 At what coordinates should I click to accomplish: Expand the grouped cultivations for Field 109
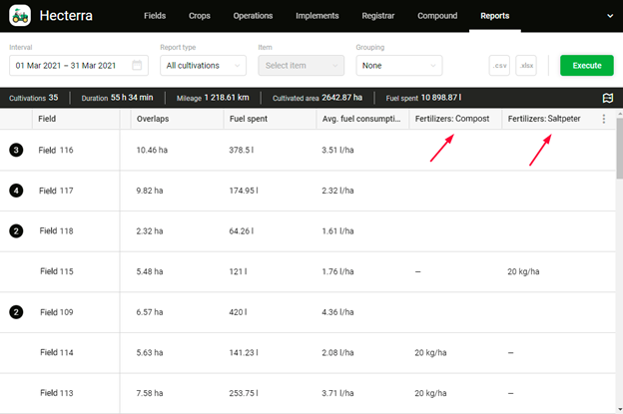coord(16,312)
